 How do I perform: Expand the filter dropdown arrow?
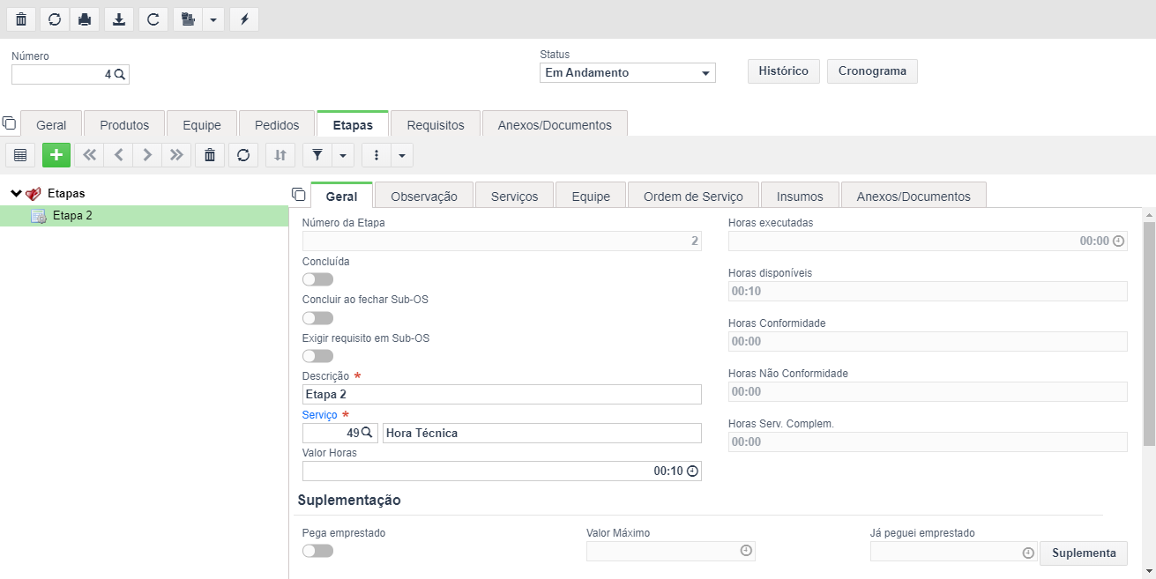343,155
